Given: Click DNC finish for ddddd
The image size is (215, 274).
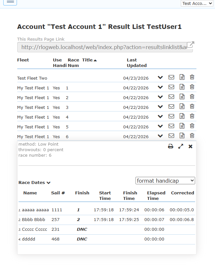Looking at the screenshot, I should click(x=82, y=239).
